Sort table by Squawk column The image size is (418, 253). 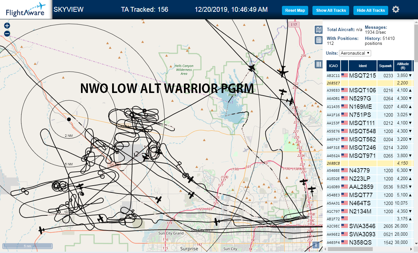tap(385, 66)
